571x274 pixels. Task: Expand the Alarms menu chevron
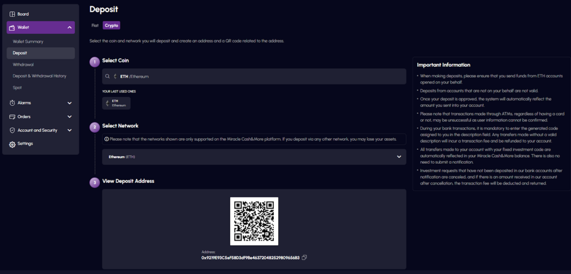(70, 103)
